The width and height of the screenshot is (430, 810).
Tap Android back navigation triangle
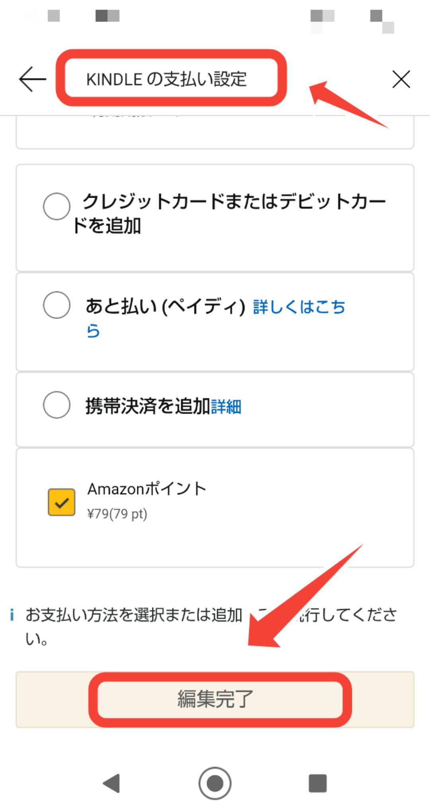[x=111, y=783]
